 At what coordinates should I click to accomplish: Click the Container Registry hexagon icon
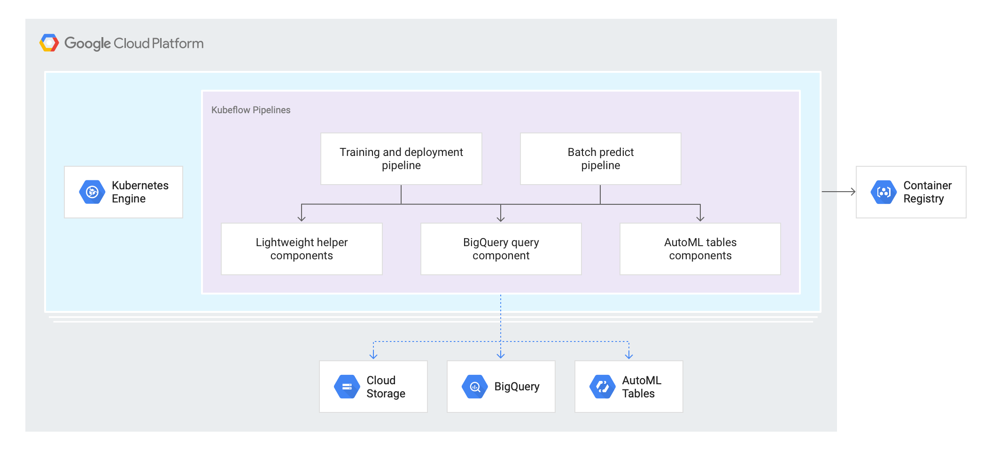click(x=883, y=192)
